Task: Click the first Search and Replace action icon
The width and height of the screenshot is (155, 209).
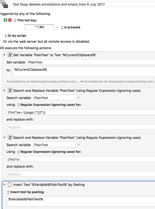Action: click(x=10, y=90)
